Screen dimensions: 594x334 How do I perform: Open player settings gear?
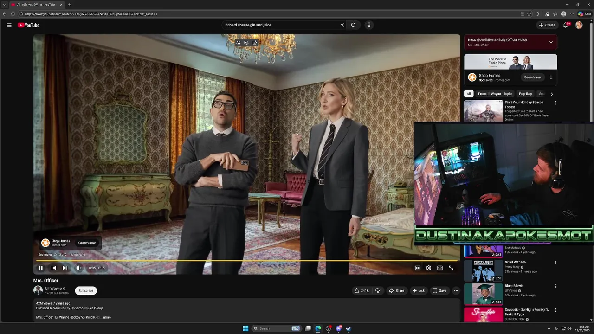428,268
